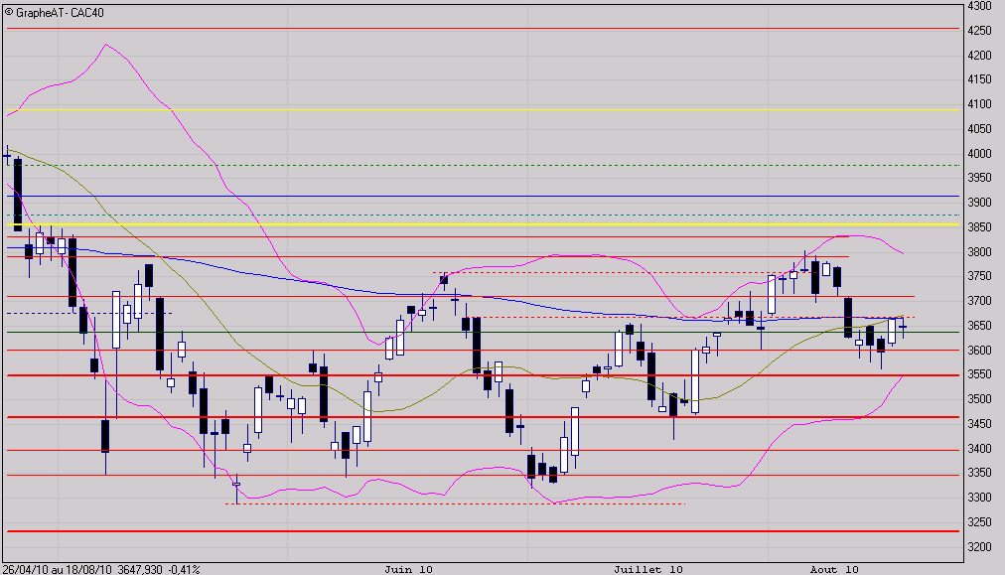Click the 4200 price axis label
Image resolution: width=1005 pixels, height=575 pixels.
pyautogui.click(x=979, y=56)
